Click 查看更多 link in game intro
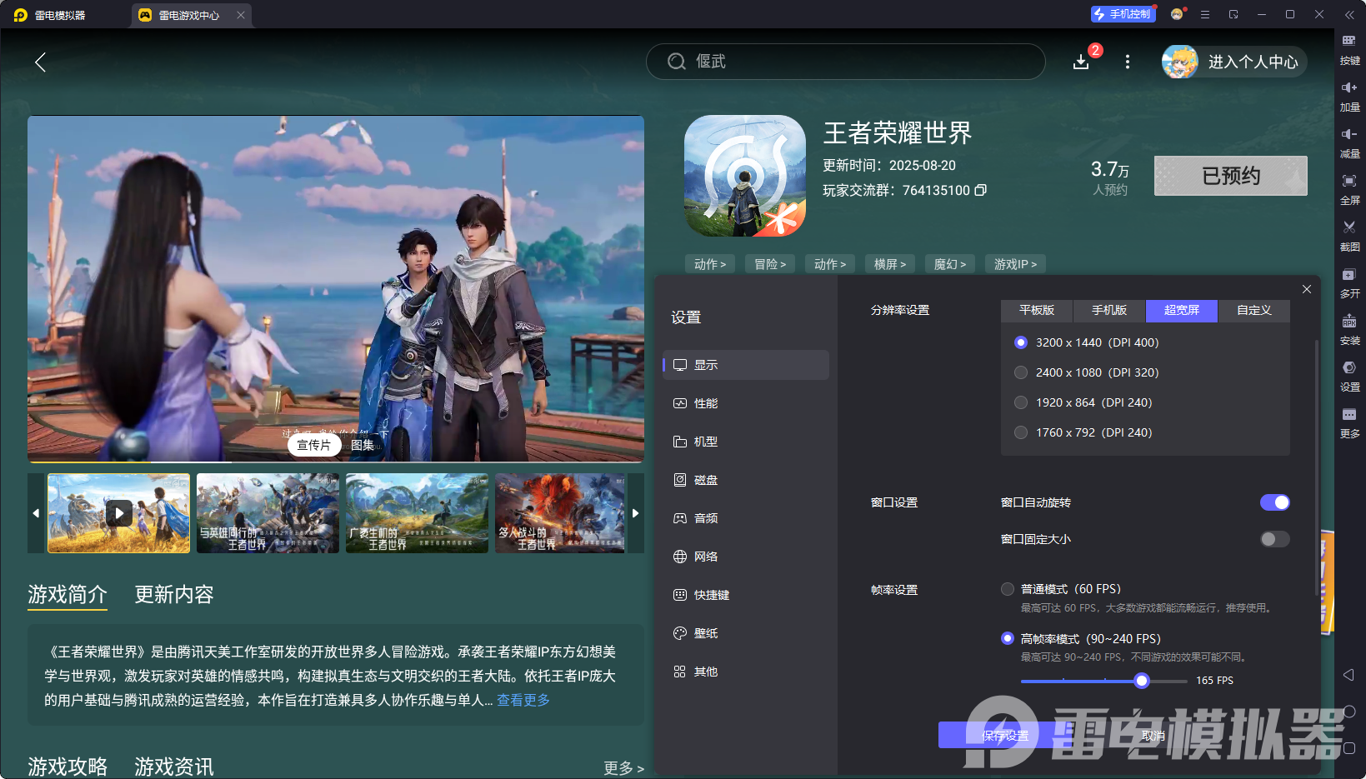The image size is (1366, 779). pos(523,700)
